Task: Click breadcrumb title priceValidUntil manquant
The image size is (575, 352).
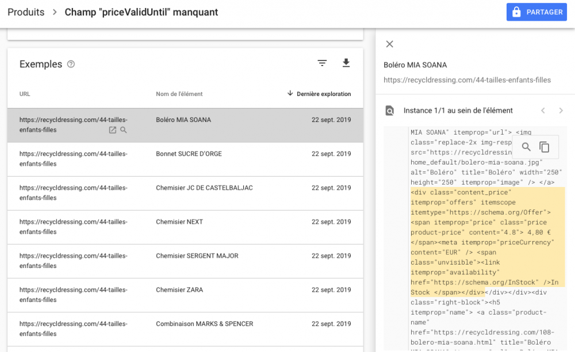Action: (x=141, y=12)
